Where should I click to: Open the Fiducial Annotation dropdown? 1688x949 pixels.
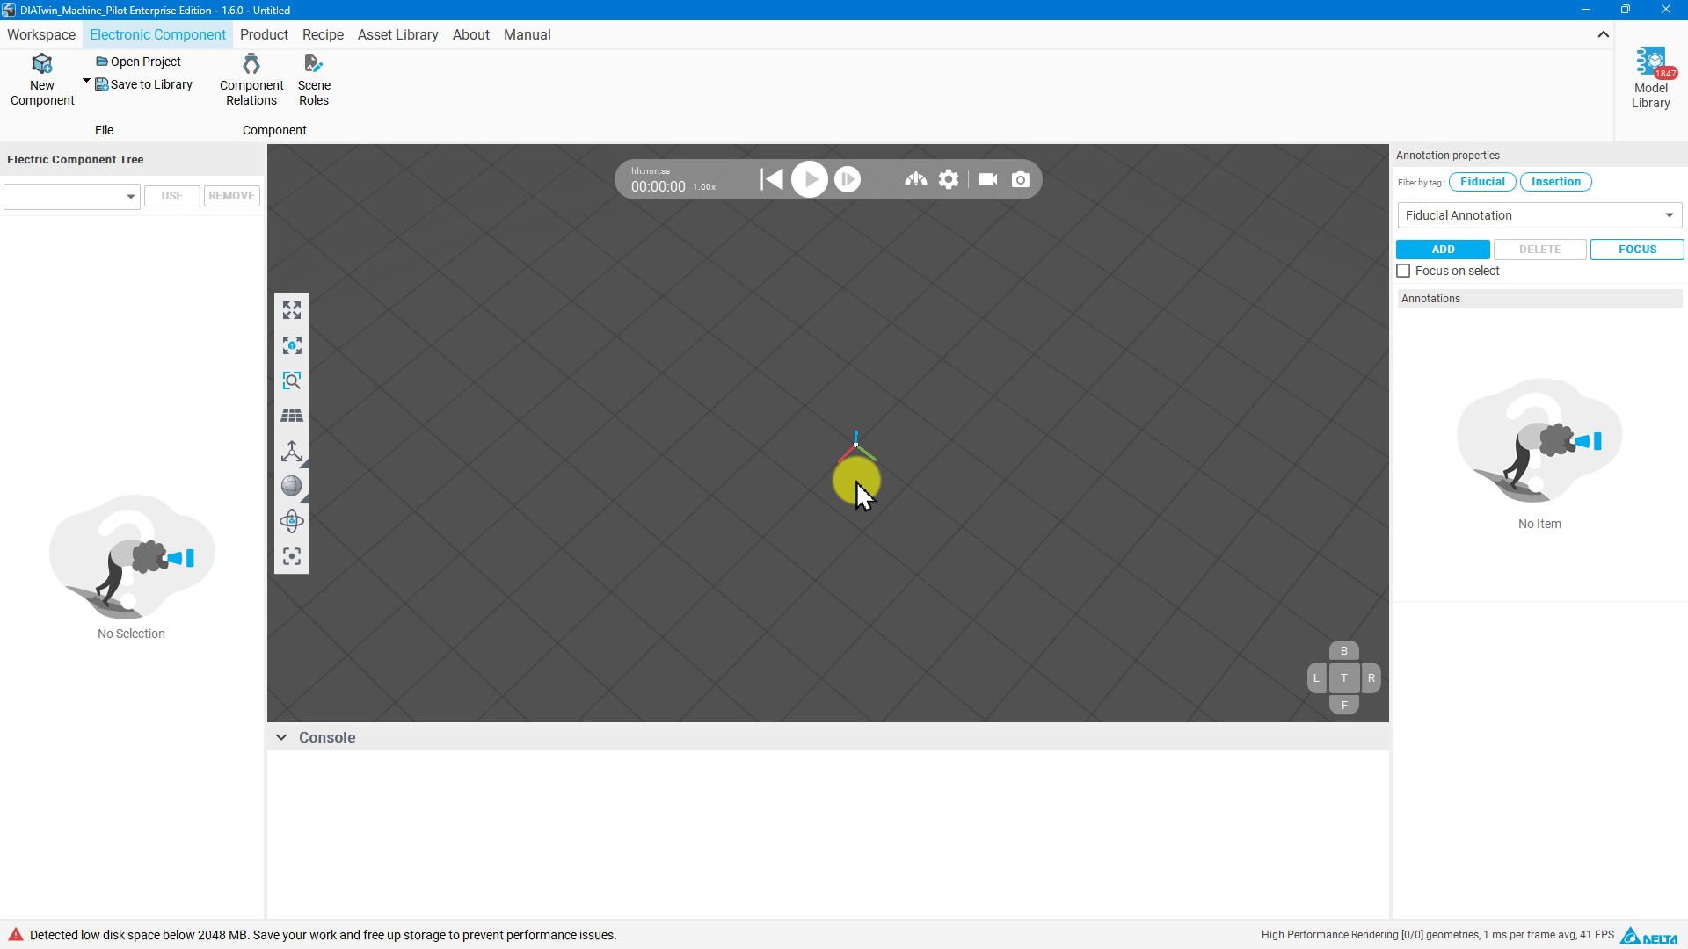[x=1539, y=215]
